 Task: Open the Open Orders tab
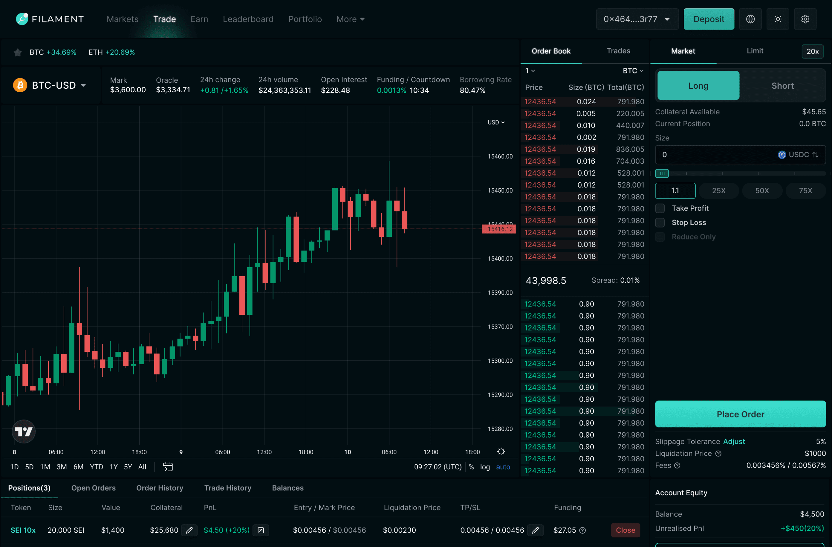pyautogui.click(x=93, y=488)
